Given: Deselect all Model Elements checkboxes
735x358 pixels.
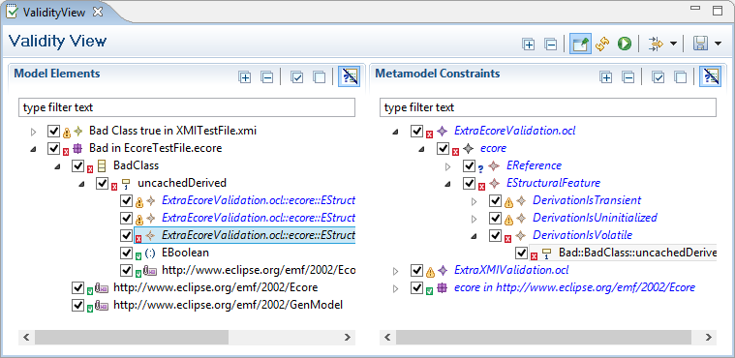Looking at the screenshot, I should pos(320,76).
